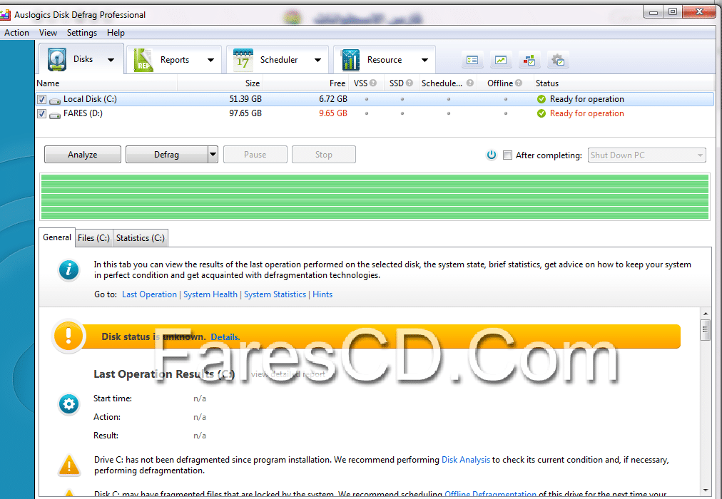Click the Resource chart icon
This screenshot has height=499, width=722.
[351, 60]
